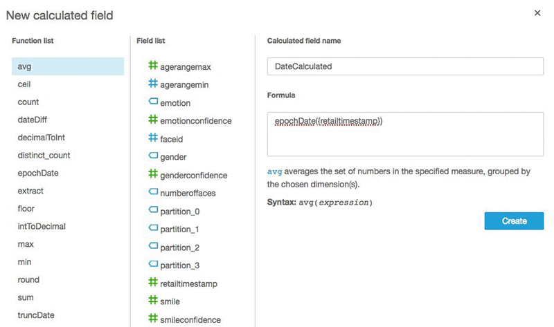This screenshot has width=554, height=327.
Task: Click the tag icon beside partition_0
Action: pos(153,211)
